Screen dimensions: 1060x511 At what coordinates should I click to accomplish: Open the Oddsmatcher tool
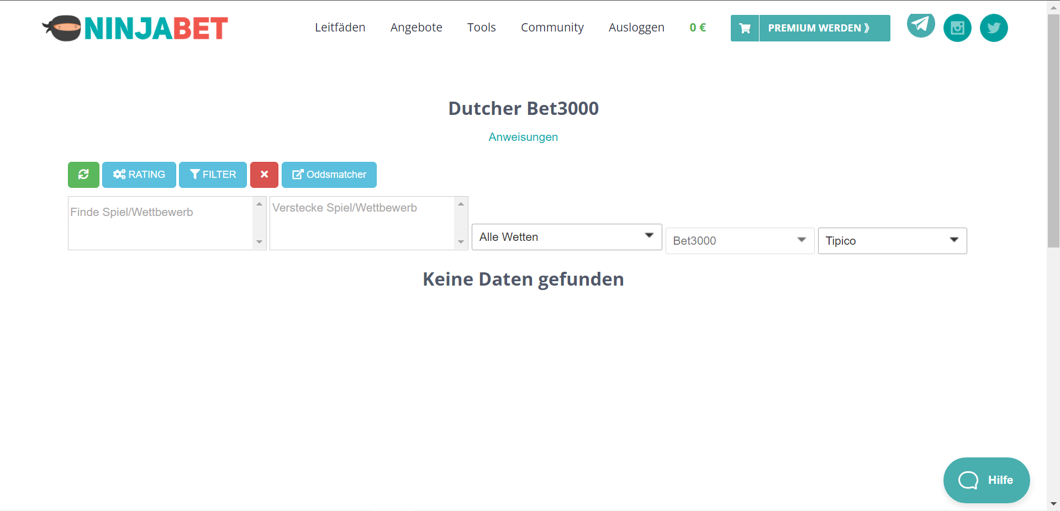[329, 175]
